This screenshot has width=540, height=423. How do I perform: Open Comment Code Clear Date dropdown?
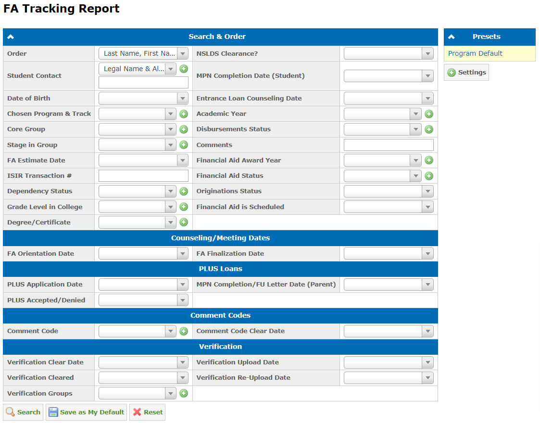[389, 331]
